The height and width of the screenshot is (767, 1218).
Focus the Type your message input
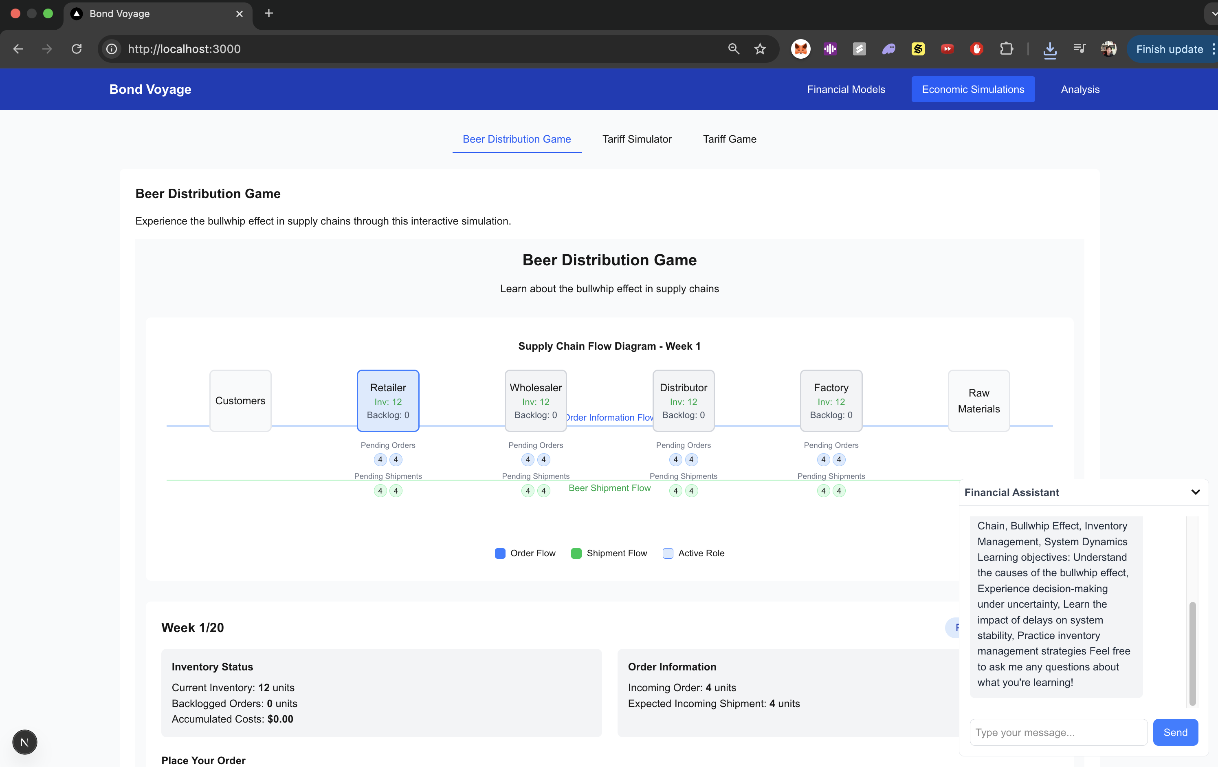(x=1058, y=732)
